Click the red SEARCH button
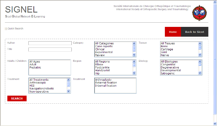The height and width of the screenshot is (126, 217). (17, 98)
